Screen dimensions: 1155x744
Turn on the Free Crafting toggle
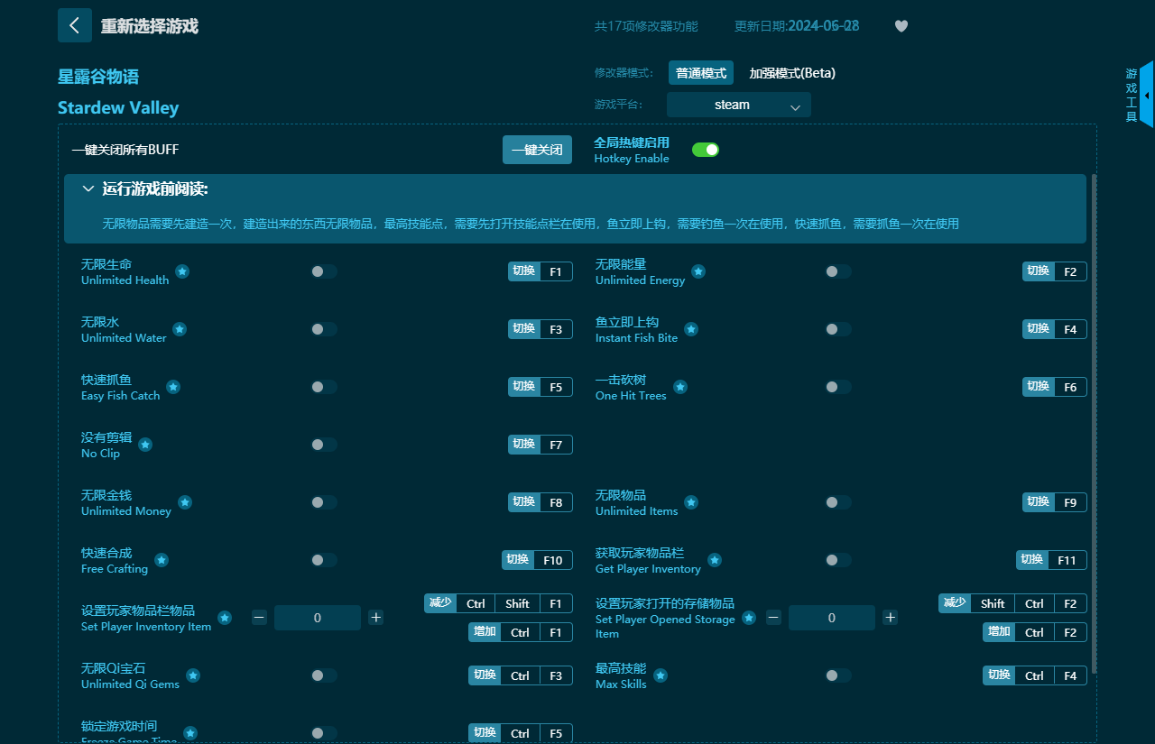point(323,560)
